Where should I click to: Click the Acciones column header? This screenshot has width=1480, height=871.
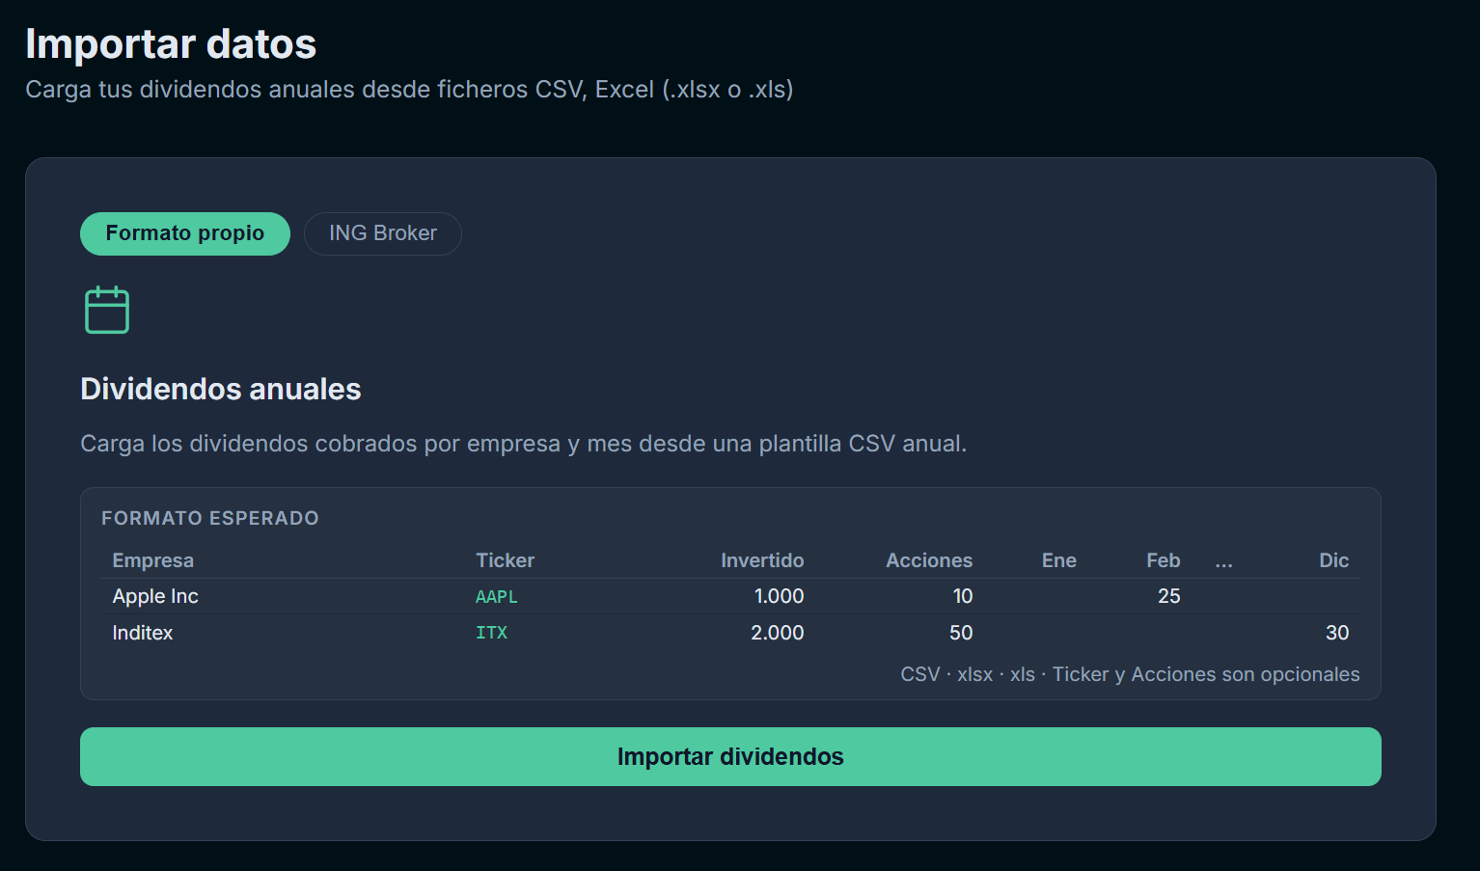point(929,560)
